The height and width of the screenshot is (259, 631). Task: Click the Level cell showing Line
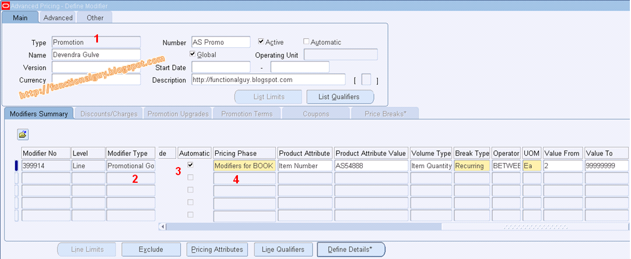click(x=88, y=165)
